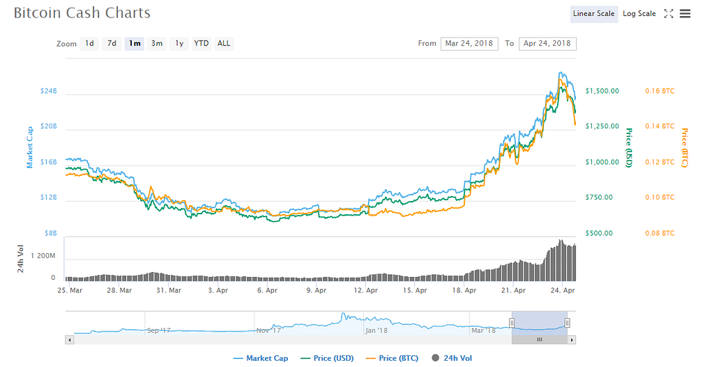
Task: Click the $750.00 price axis label
Action: pyautogui.click(x=599, y=197)
